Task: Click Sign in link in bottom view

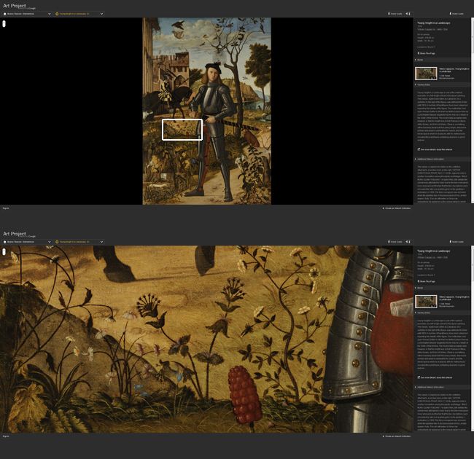Action: 6,436
